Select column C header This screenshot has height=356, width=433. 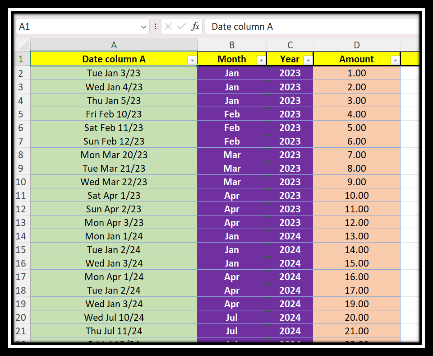tap(290, 45)
